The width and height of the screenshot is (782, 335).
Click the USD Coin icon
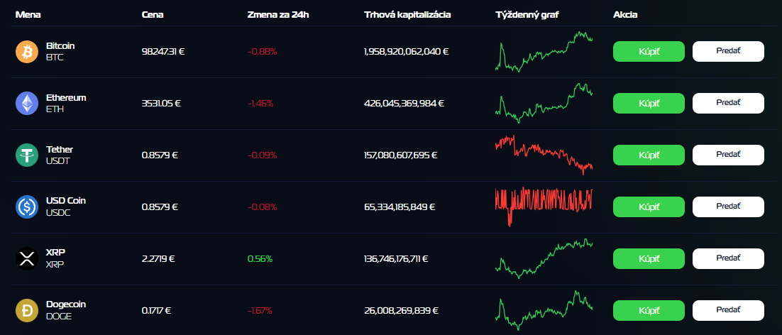coord(27,207)
